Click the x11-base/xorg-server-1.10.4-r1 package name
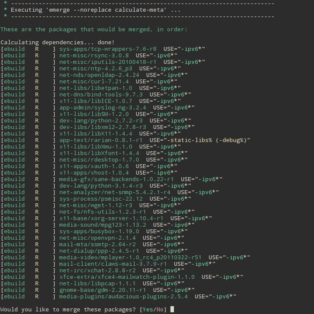This screenshot has height=314, width=314. [111, 218]
